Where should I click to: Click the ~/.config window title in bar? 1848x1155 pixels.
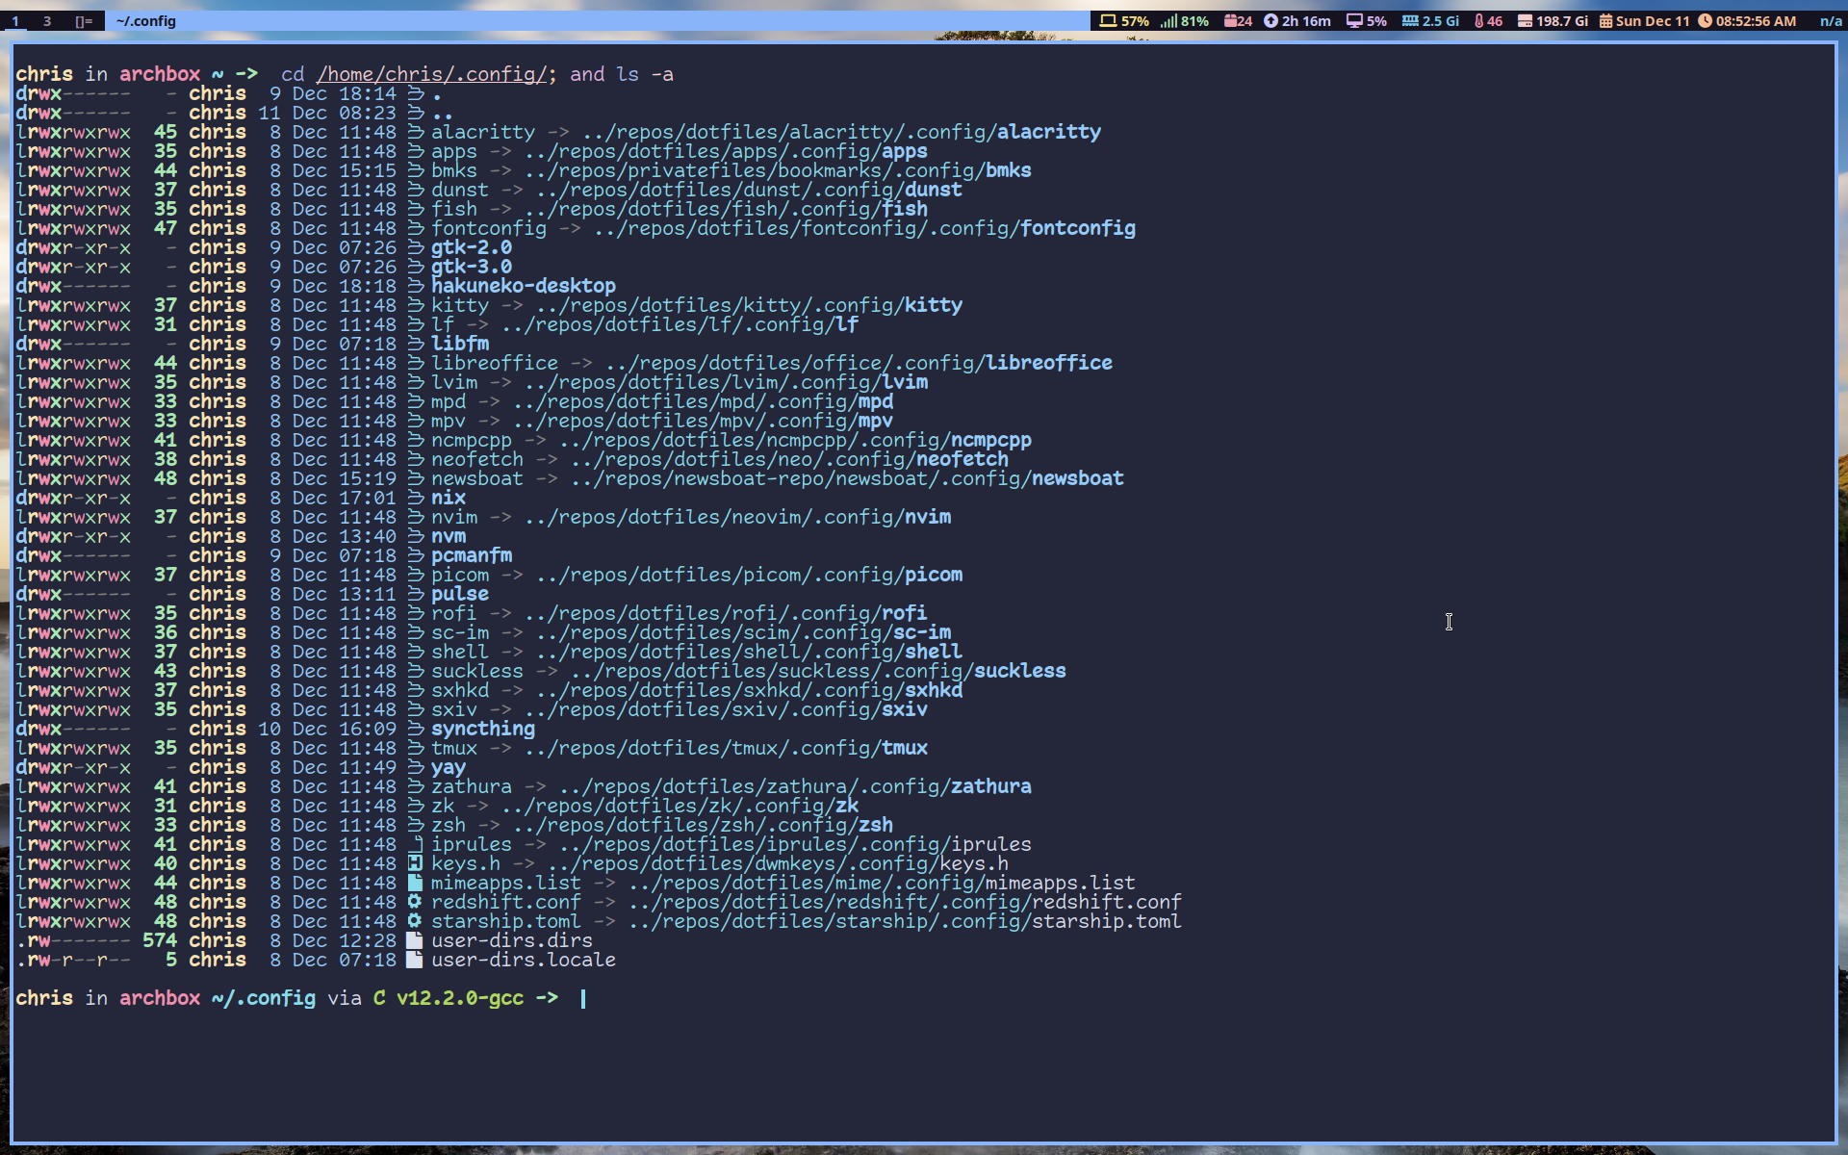pyautogui.click(x=145, y=21)
